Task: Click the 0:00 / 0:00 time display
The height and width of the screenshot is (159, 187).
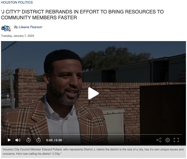Action: [x=54, y=140]
